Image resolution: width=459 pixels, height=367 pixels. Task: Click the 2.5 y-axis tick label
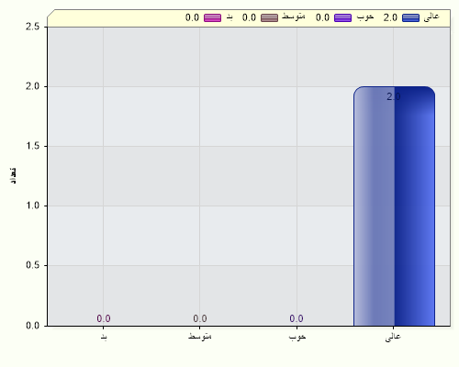[x=33, y=27]
